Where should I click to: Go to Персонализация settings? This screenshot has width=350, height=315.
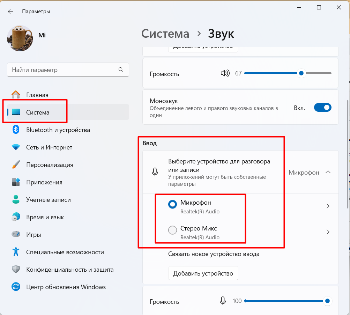click(50, 165)
